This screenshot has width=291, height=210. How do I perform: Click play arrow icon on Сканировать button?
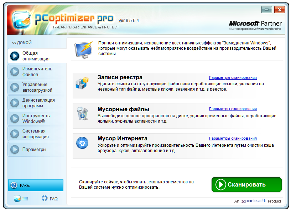pos(221,184)
